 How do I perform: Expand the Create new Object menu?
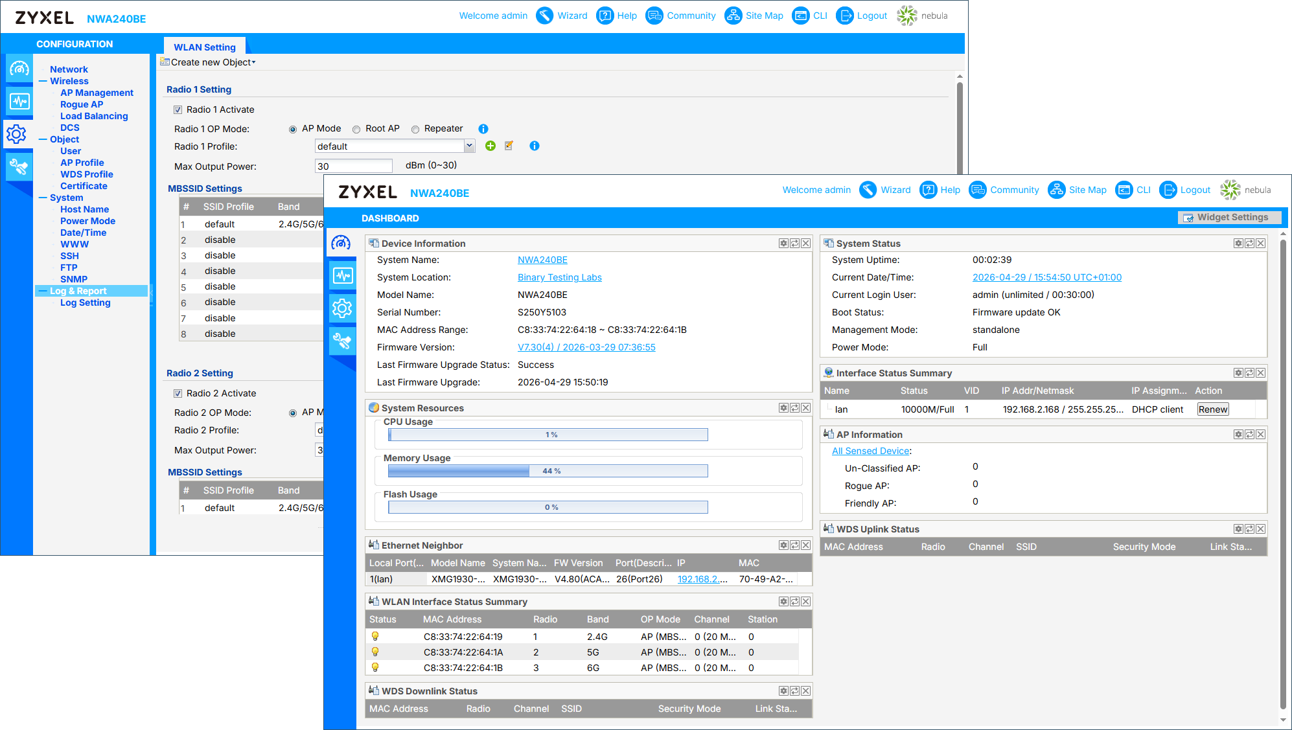tap(208, 62)
